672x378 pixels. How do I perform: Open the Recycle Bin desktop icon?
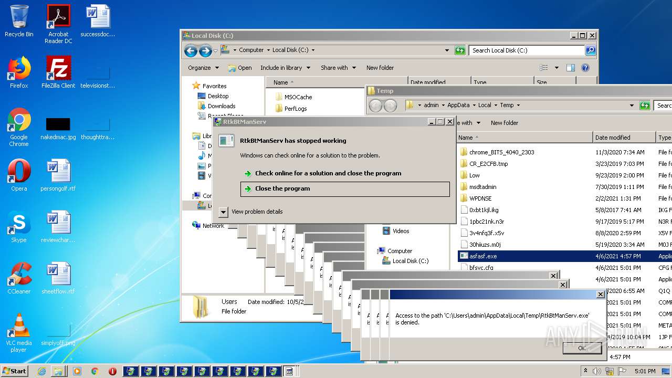[x=19, y=21]
